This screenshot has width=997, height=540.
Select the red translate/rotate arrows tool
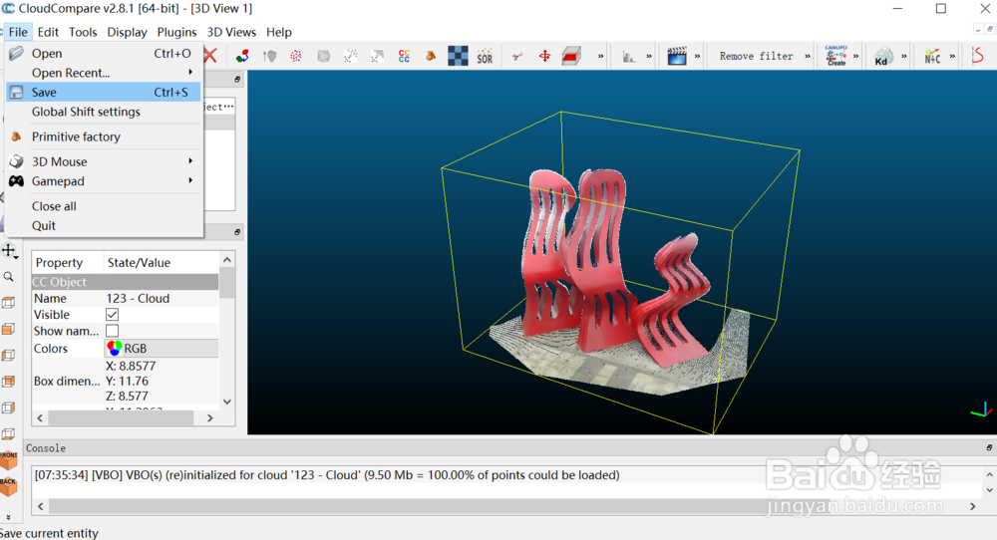tap(545, 56)
